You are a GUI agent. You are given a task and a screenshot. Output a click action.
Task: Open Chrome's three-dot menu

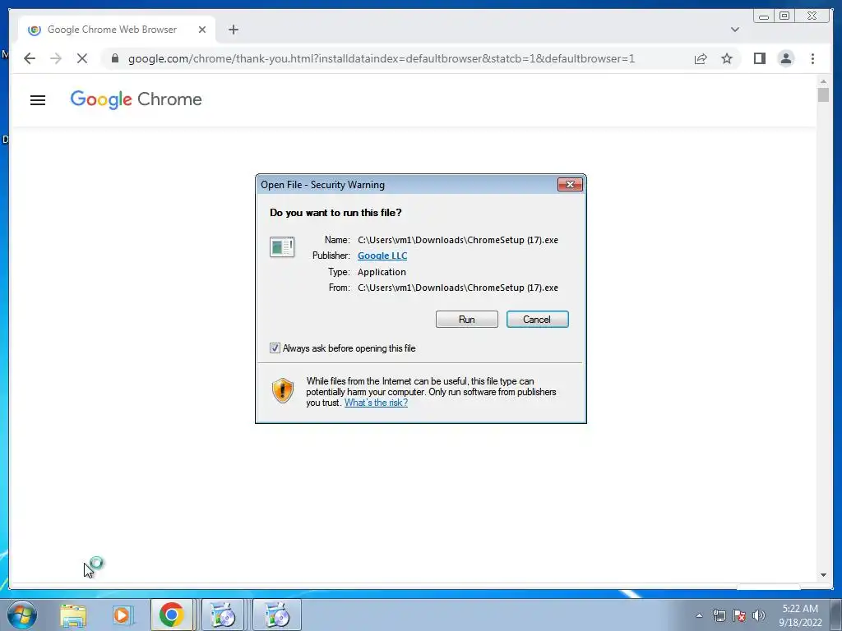click(x=812, y=58)
